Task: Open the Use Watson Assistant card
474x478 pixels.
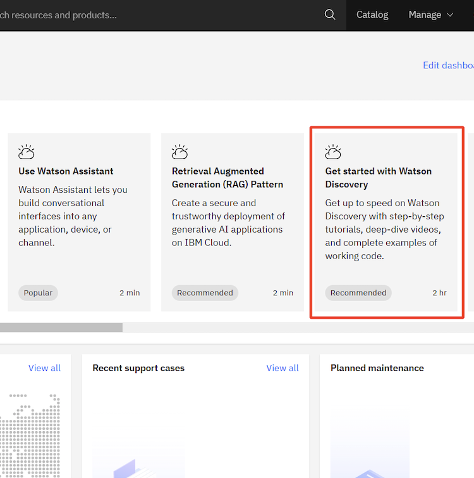Action: pyautogui.click(x=79, y=222)
